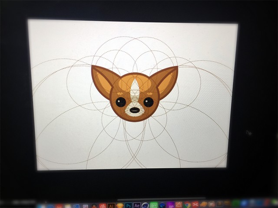Viewport: 278px width, 208px height.
Task: Open Adobe Illustrator from the dock
Action: pos(111,206)
